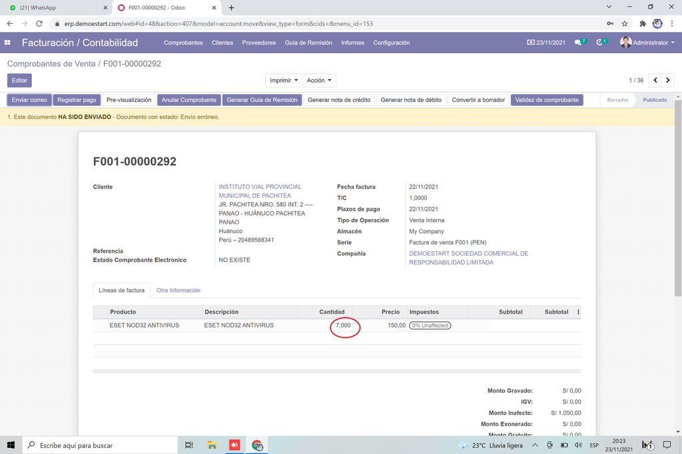The height and width of the screenshot is (454, 682).
Task: Open Task View on the taskbar
Action: point(188,445)
